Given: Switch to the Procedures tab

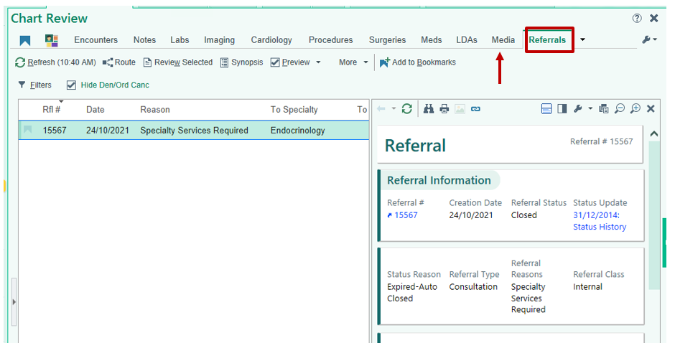Looking at the screenshot, I should coord(330,40).
